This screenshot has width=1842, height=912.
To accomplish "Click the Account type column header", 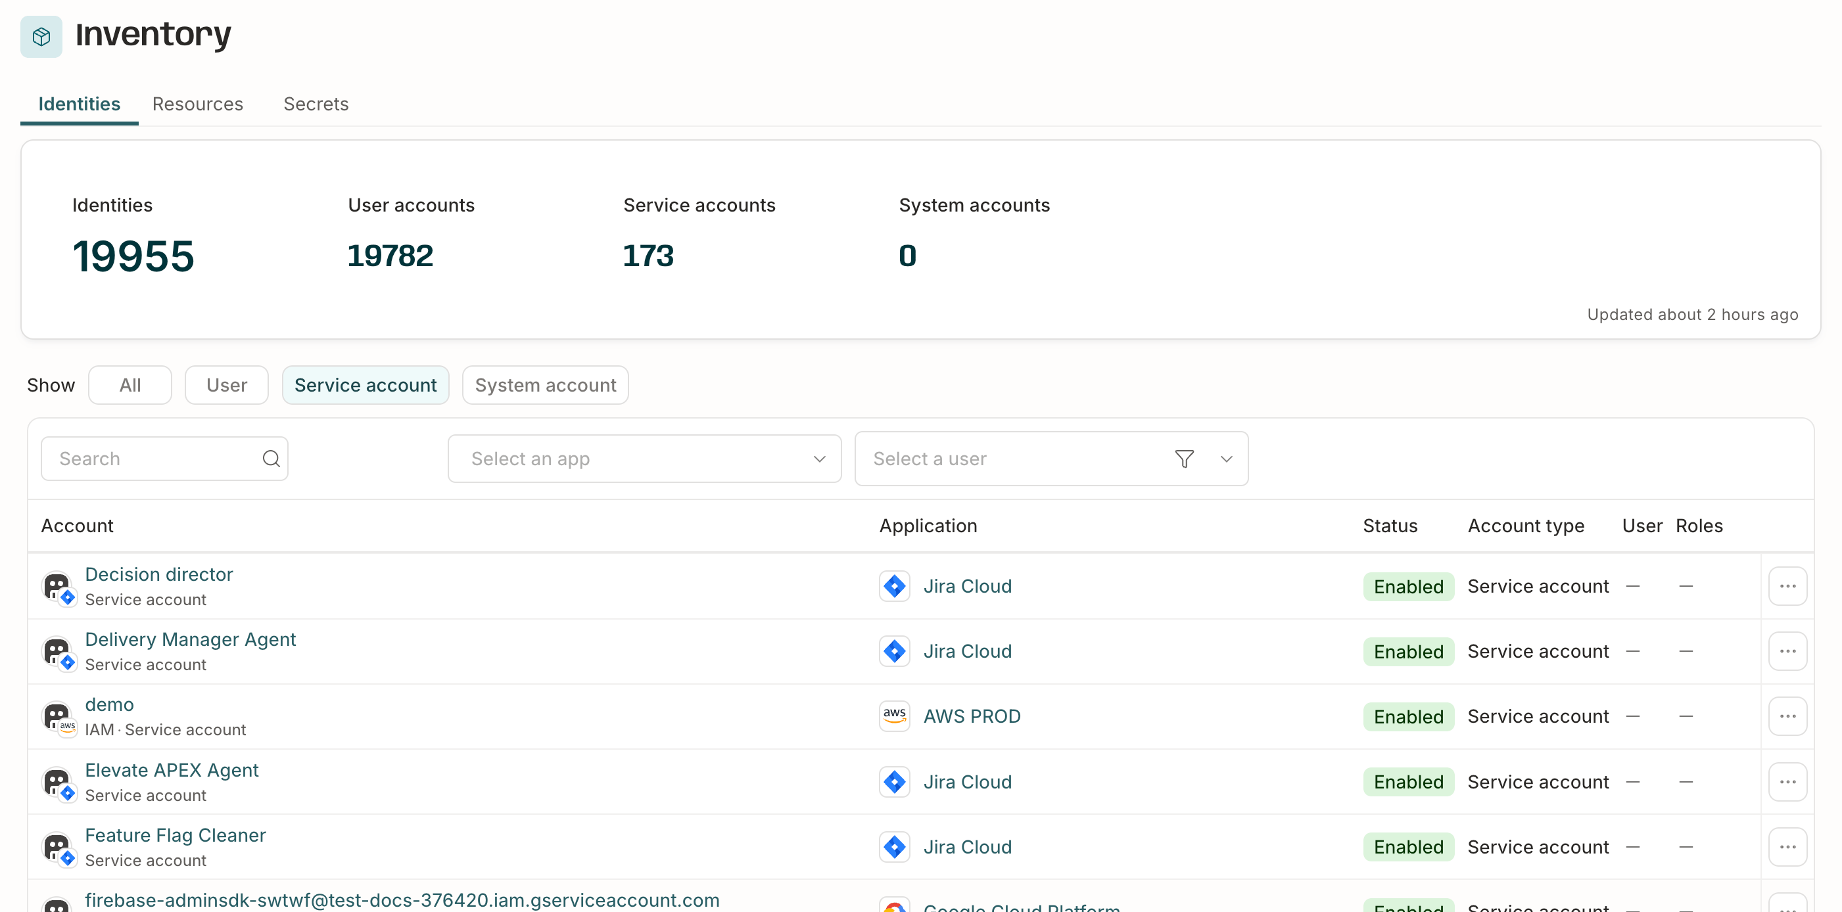I will [x=1526, y=526].
